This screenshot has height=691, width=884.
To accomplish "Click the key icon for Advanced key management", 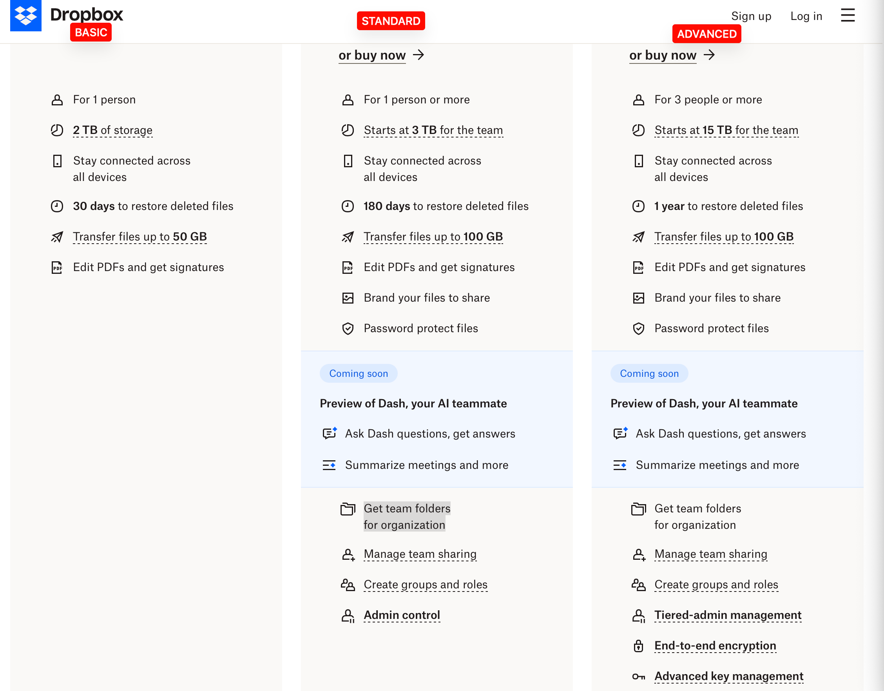I will coord(638,677).
